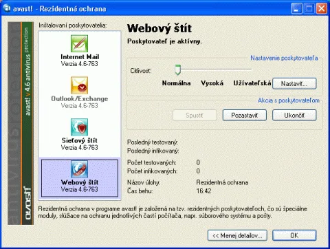Open the Nastaviť... settings button
The image size is (330, 249).
pos(294,83)
